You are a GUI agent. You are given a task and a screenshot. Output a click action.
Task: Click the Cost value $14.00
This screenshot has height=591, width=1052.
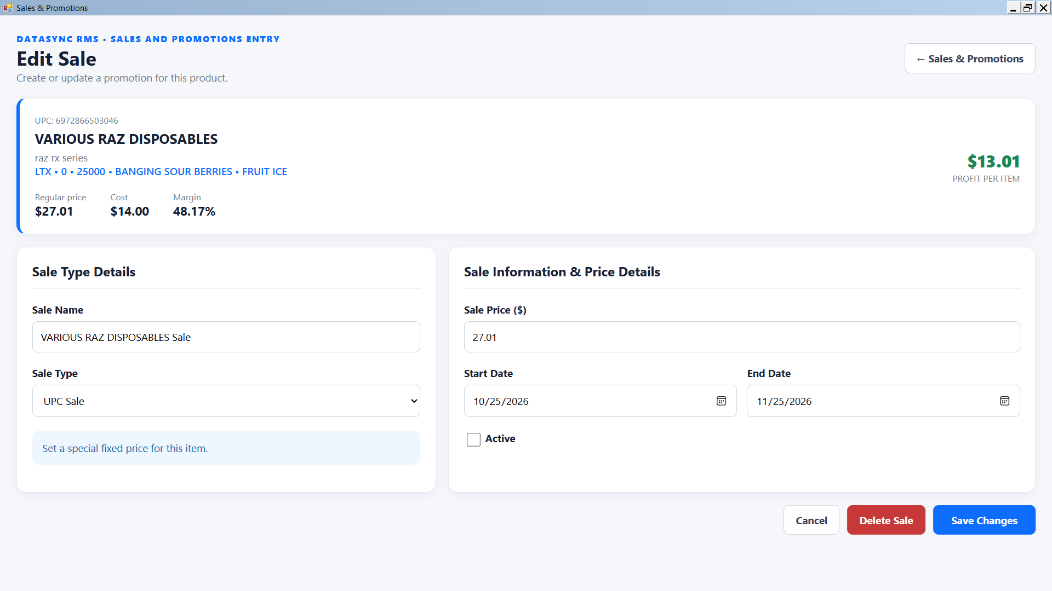pyautogui.click(x=130, y=211)
